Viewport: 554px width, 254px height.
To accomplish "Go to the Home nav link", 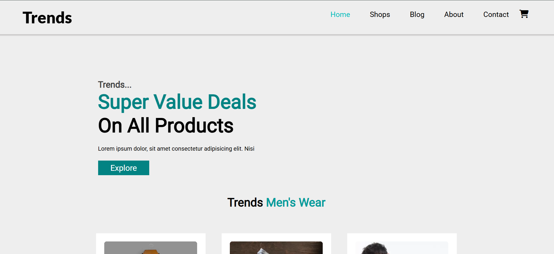I will click(340, 15).
